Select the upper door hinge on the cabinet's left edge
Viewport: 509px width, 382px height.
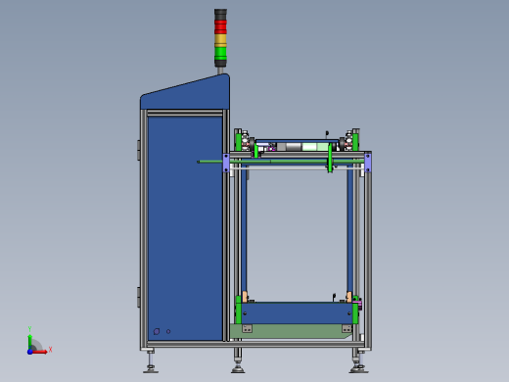click(x=139, y=150)
